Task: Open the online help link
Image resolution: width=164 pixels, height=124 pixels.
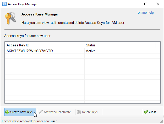Action: [x=146, y=12]
